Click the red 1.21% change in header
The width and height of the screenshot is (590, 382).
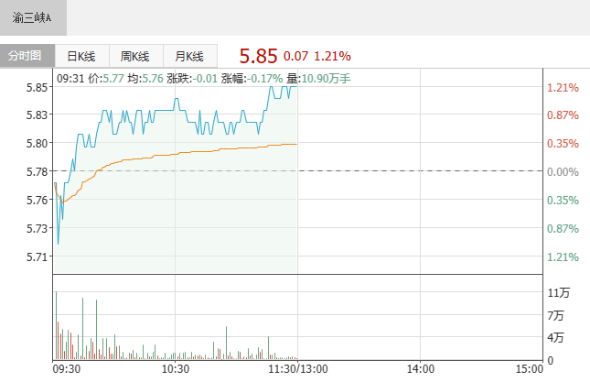tap(332, 56)
